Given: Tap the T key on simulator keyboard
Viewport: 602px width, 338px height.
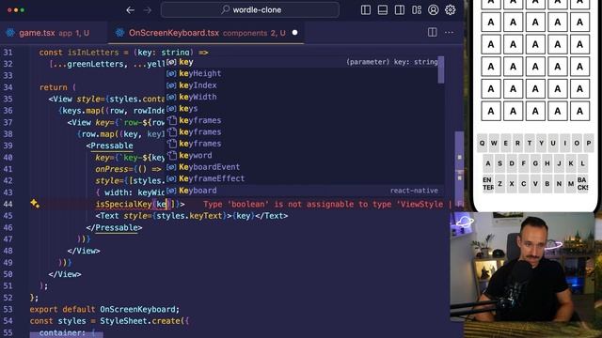Looking at the screenshot, I should click(530, 144).
